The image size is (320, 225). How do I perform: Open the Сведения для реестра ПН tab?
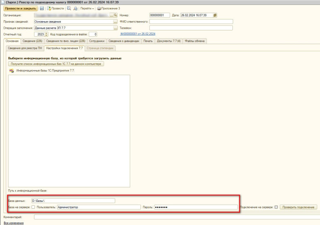coord(25,48)
